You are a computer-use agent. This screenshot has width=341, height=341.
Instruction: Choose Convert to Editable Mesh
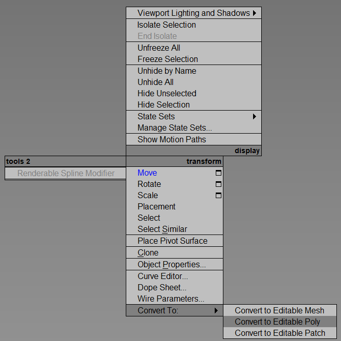tap(280, 311)
